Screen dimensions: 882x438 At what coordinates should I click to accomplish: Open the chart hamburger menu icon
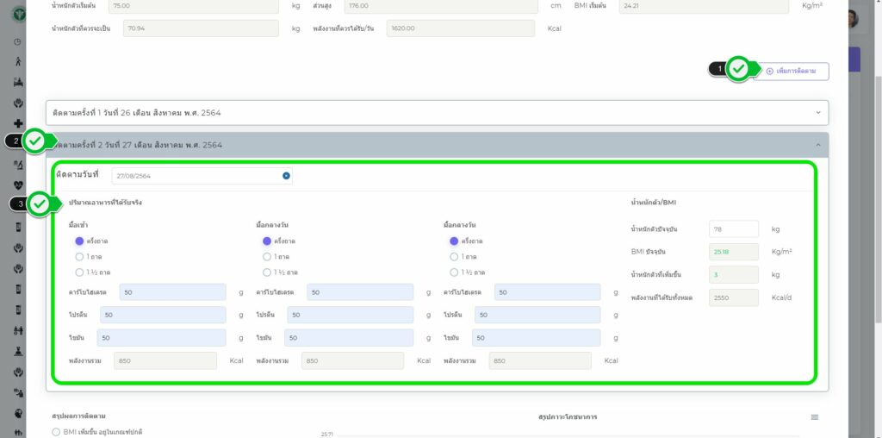[814, 417]
